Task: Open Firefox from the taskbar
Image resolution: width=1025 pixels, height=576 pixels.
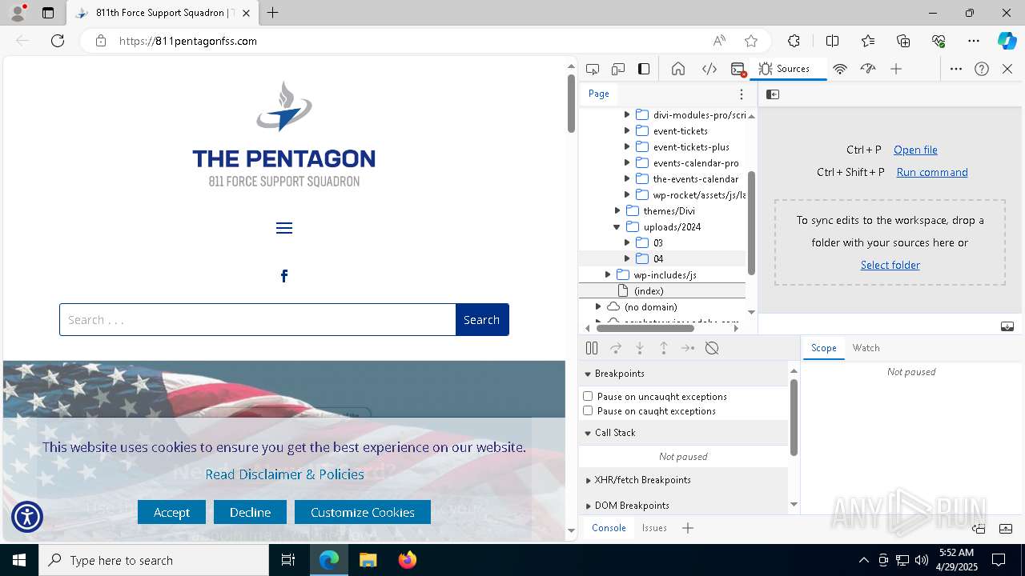Action: pos(408,560)
